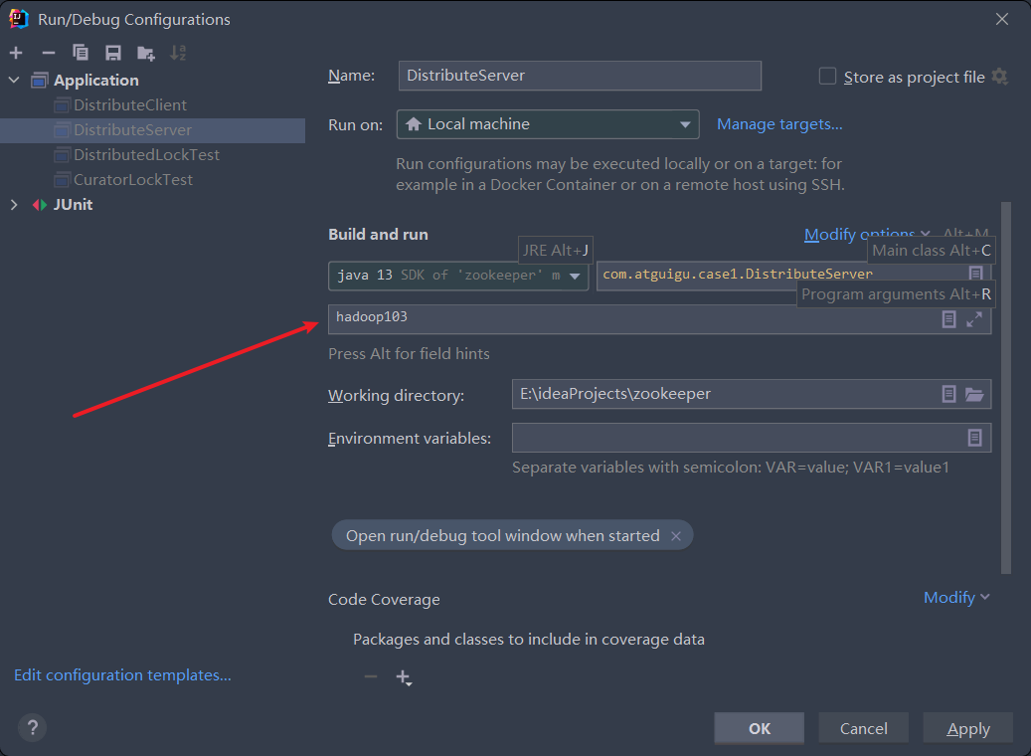Copy the configuration using the toolbar copy icon
The width and height of the screenshot is (1031, 756).
point(81,53)
